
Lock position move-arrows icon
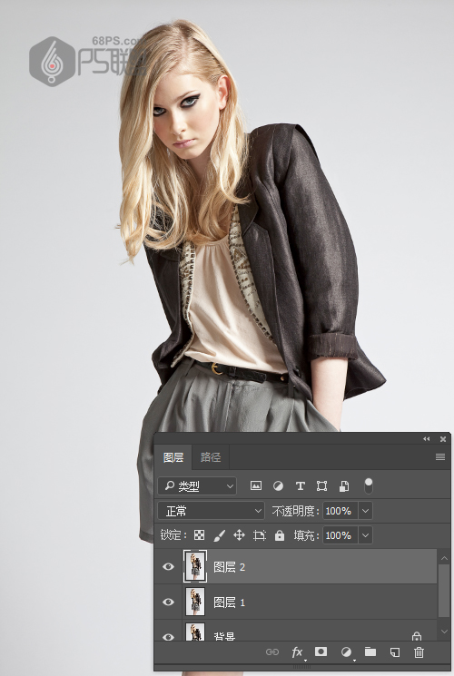[239, 535]
